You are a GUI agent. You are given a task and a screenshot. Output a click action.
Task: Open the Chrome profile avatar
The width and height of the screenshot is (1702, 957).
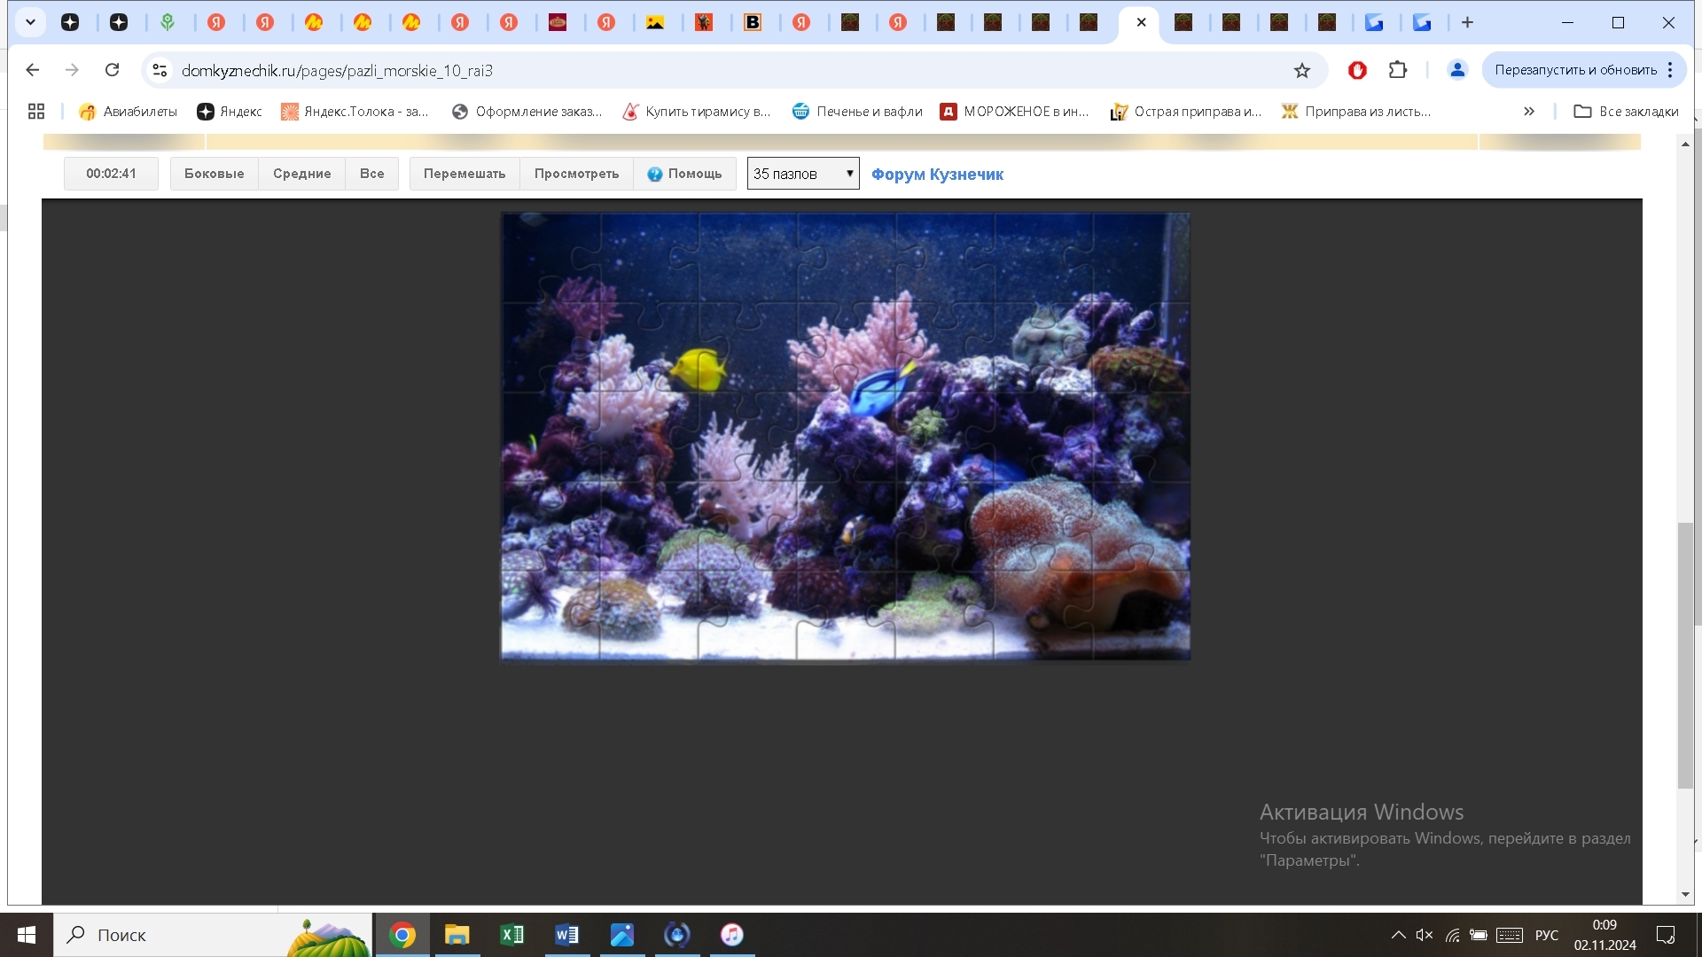(x=1457, y=70)
